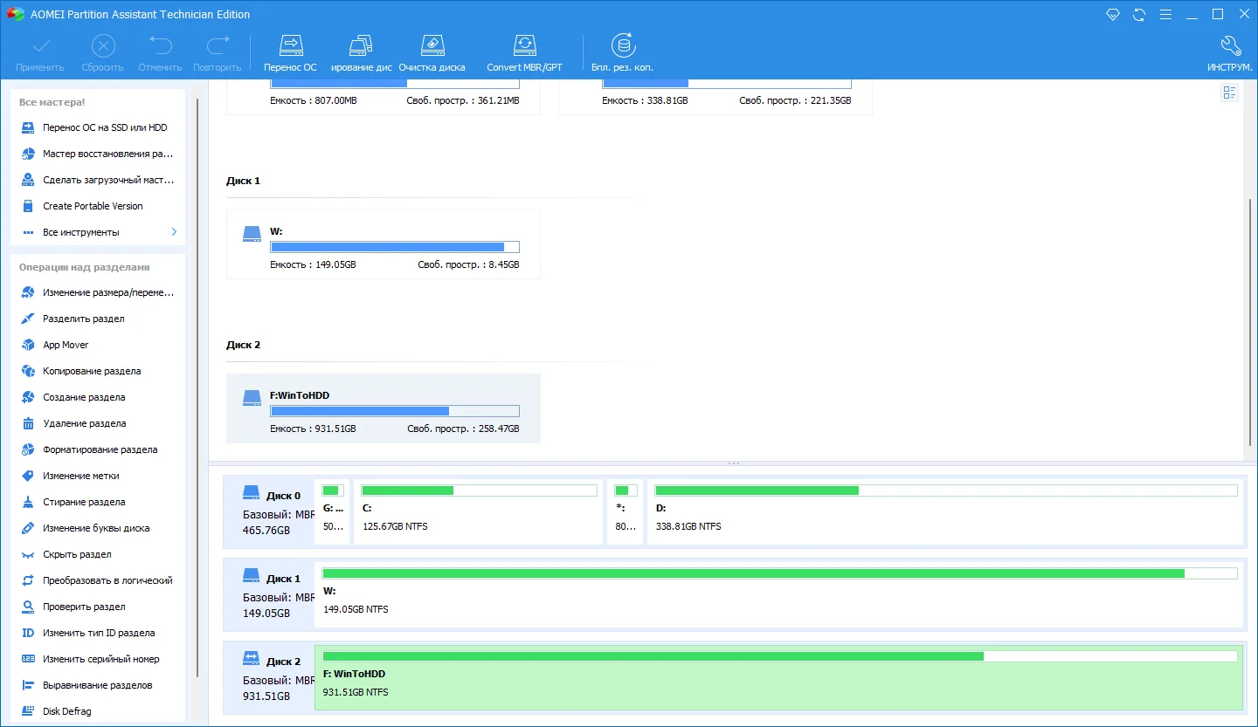The image size is (1258, 727).
Task: Click the Диск 2 heading in partition list
Action: click(x=244, y=345)
